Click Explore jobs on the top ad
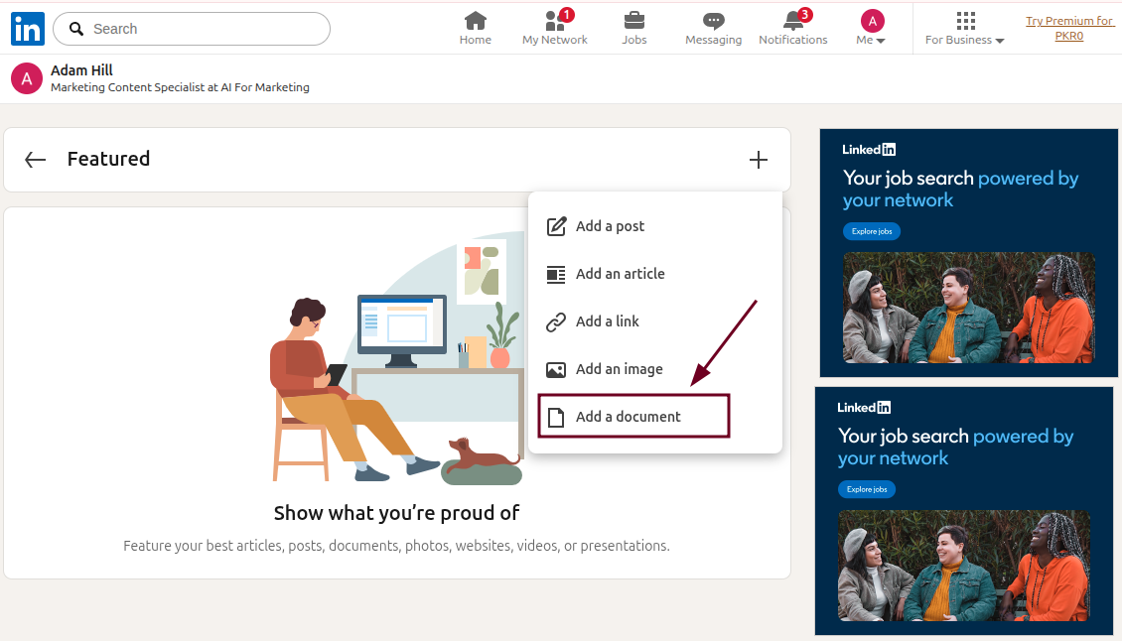The image size is (1122, 641). (871, 231)
